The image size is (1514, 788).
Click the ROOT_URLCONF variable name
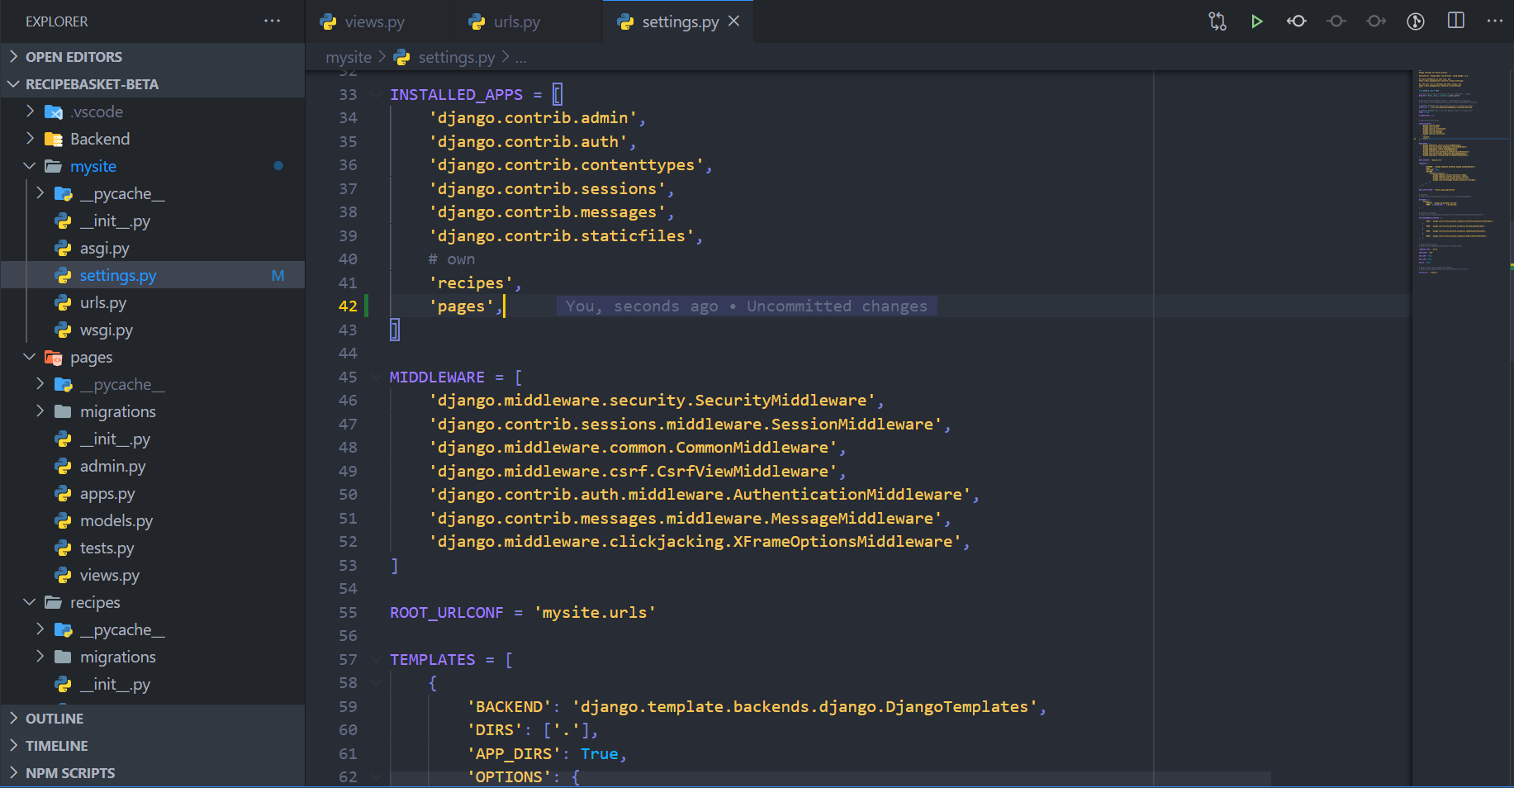pos(447,613)
